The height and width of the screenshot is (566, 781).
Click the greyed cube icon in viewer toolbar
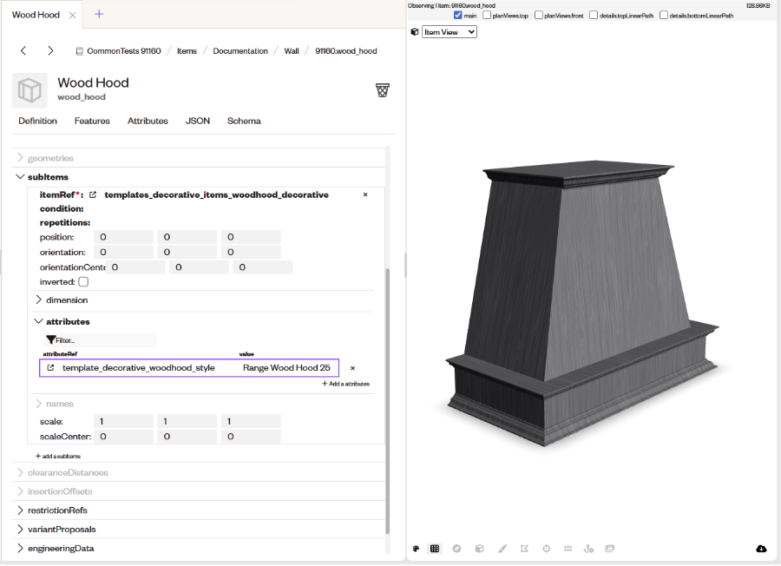point(479,549)
